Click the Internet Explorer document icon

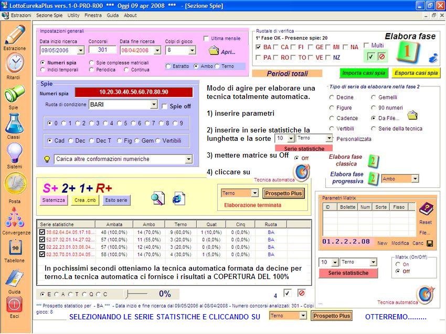(178, 198)
